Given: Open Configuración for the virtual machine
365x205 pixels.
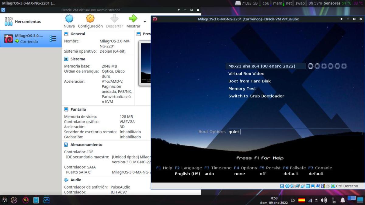Looking at the screenshot, I should [90, 21].
